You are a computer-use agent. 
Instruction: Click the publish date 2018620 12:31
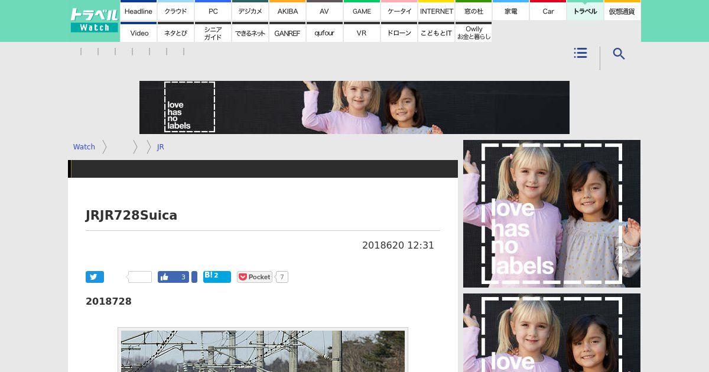pyautogui.click(x=398, y=245)
